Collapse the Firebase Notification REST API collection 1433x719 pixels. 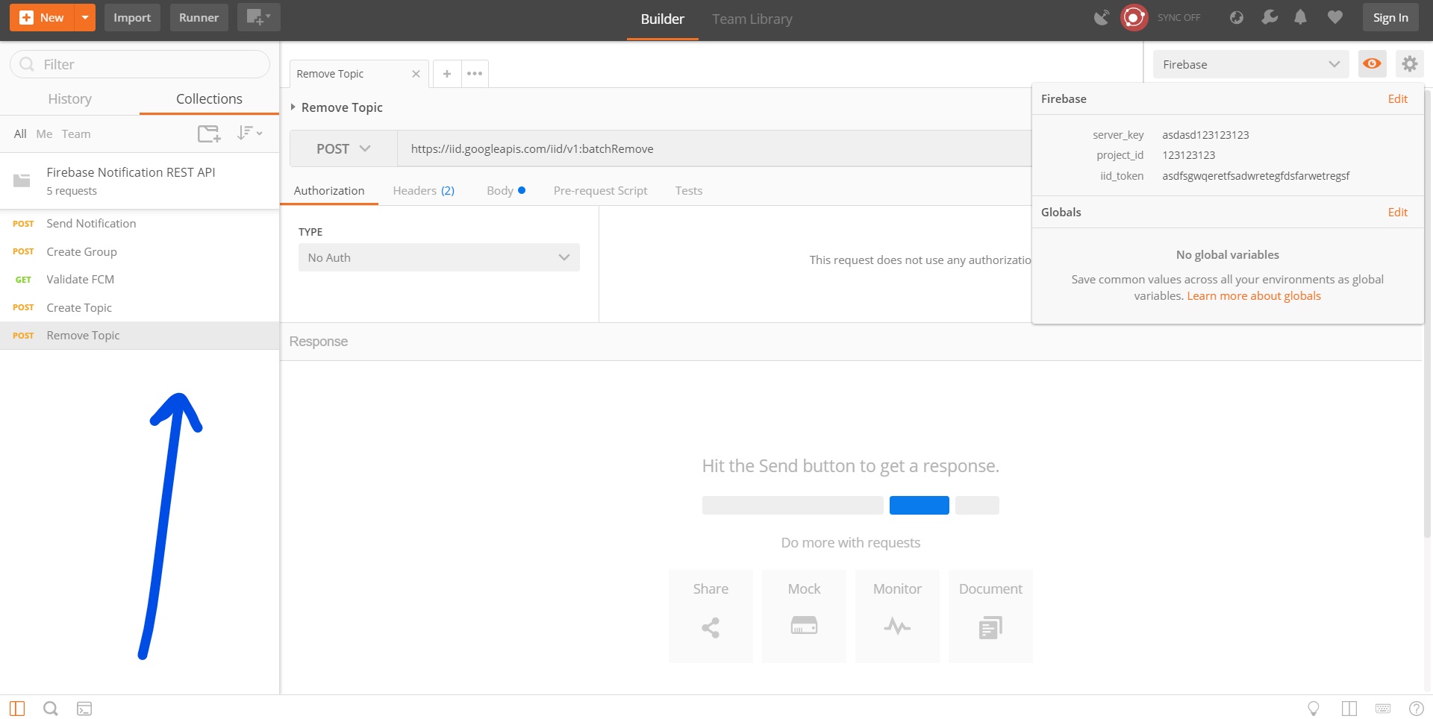pos(140,180)
